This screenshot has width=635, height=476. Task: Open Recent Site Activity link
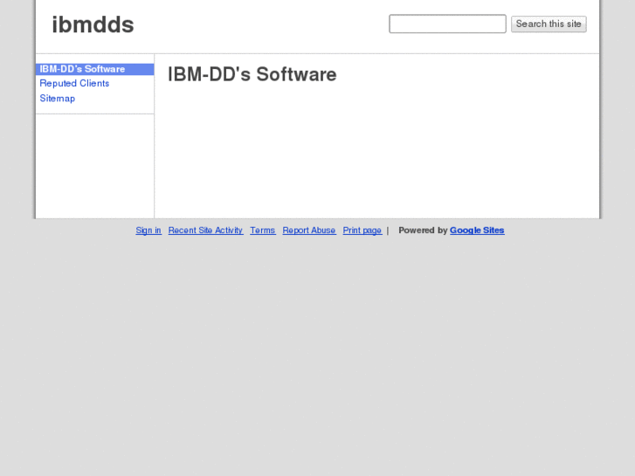[206, 230]
